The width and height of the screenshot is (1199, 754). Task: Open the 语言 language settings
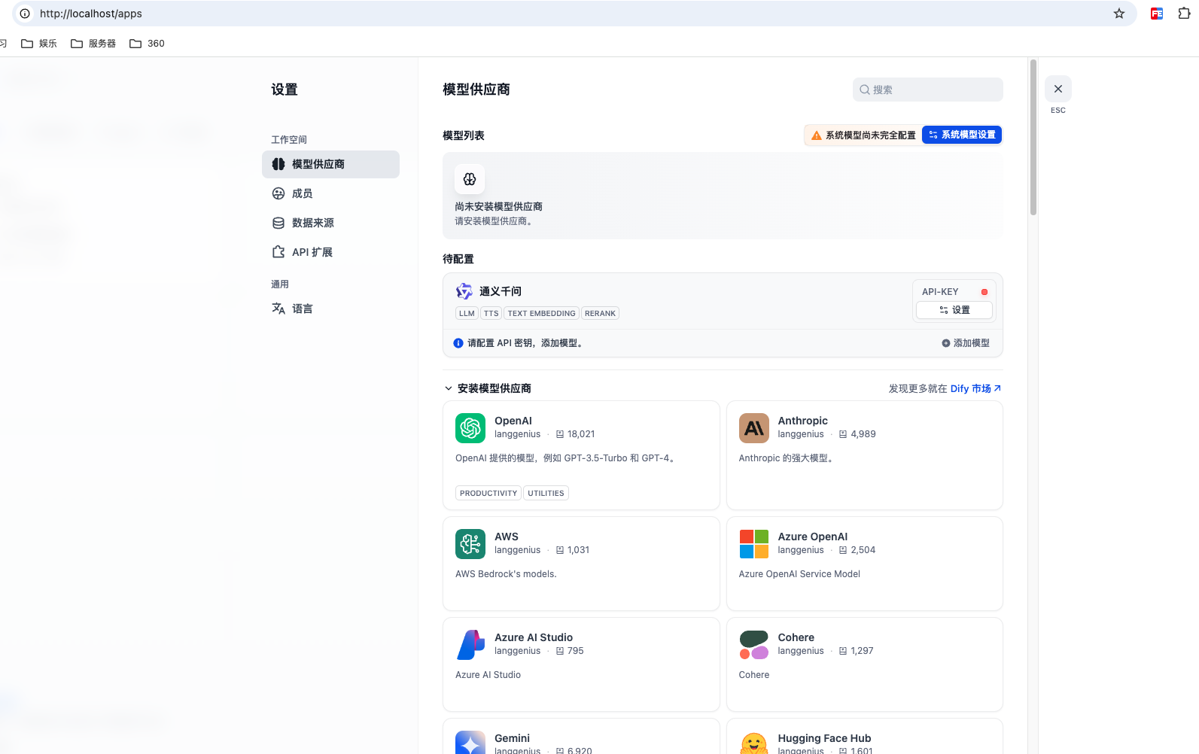click(330, 309)
